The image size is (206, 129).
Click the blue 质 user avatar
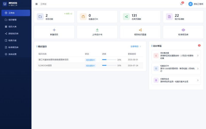click(x=190, y=4)
